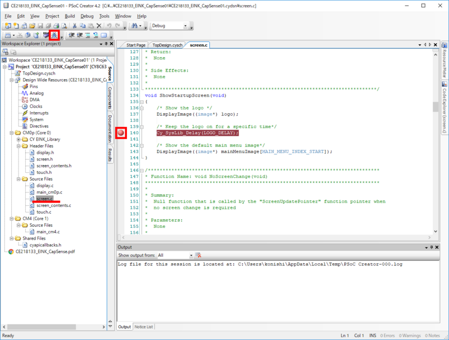Click the Redo arrow icon

coord(117,26)
